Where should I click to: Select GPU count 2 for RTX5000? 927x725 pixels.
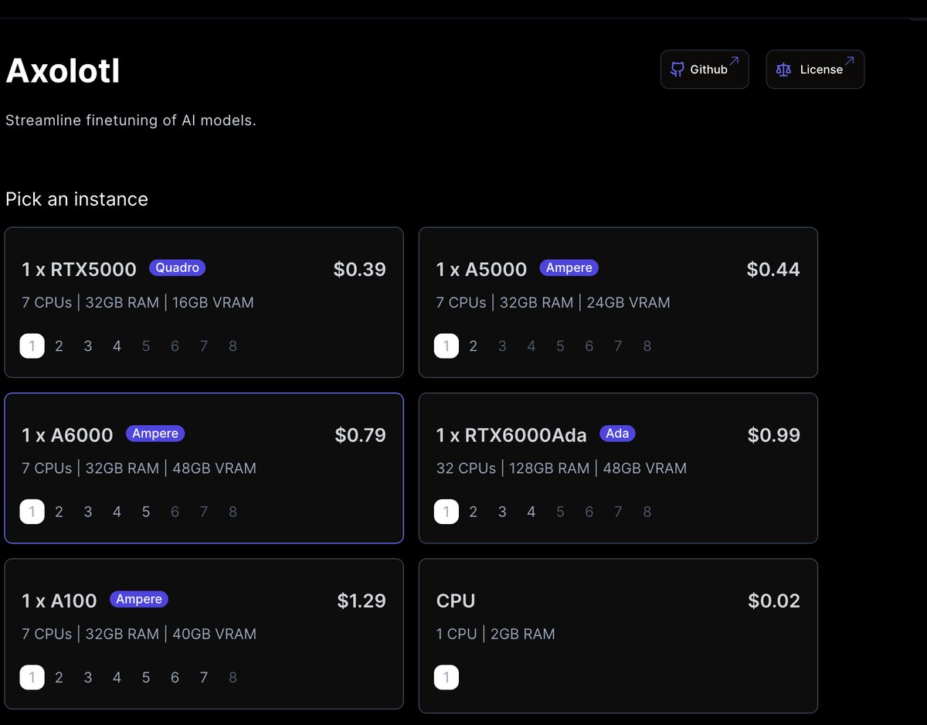click(59, 346)
